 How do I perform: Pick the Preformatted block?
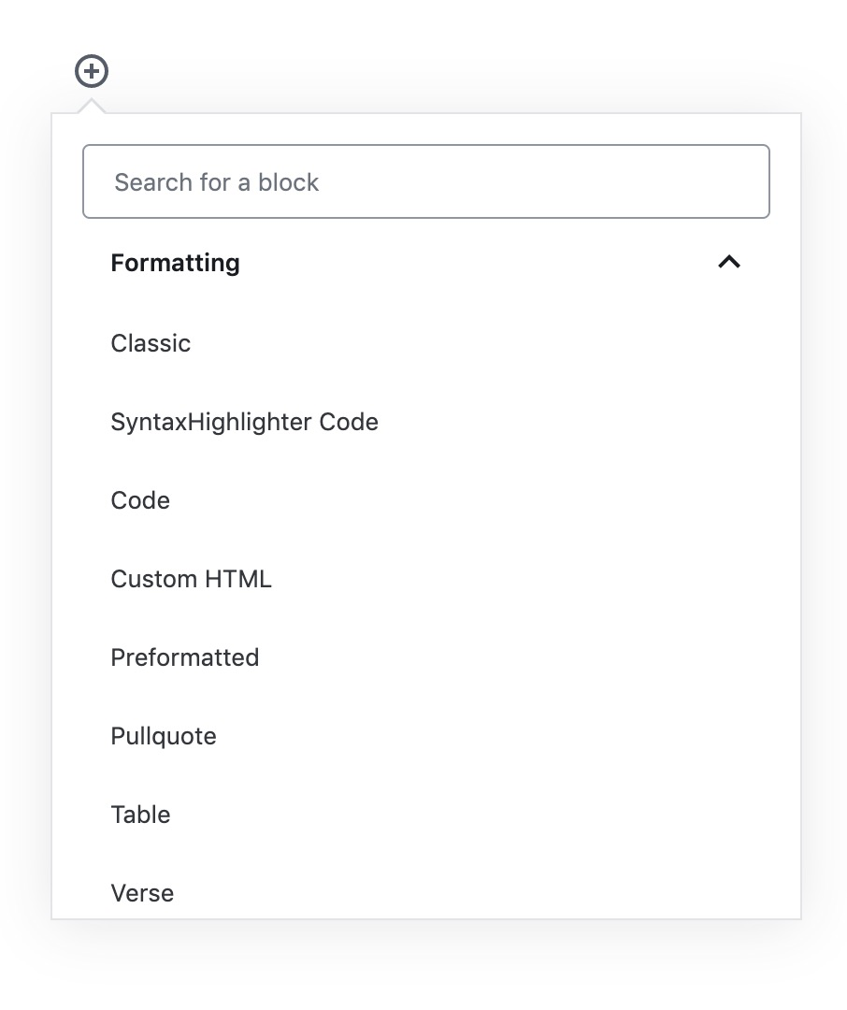(184, 657)
